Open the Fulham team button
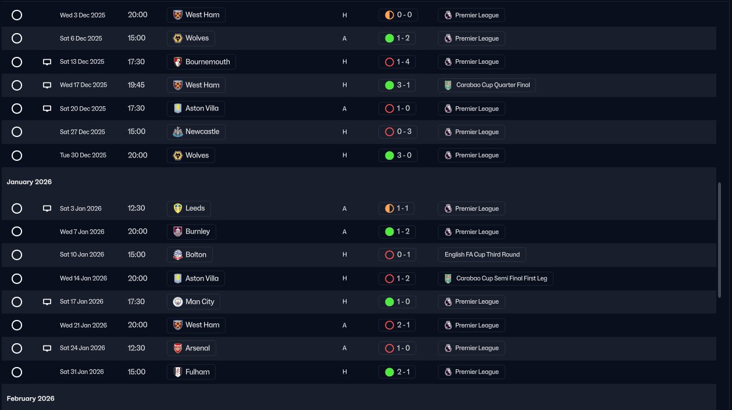Screen dimensions: 732x410 (x=191, y=372)
